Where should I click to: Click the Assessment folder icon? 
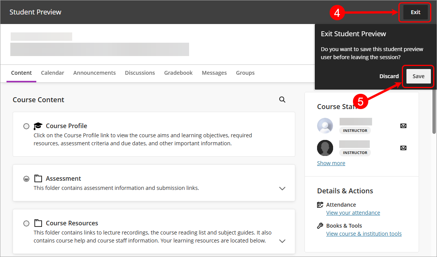(38, 178)
